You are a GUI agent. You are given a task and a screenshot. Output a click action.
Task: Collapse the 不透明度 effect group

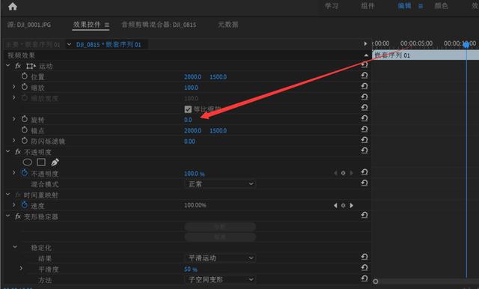point(8,151)
